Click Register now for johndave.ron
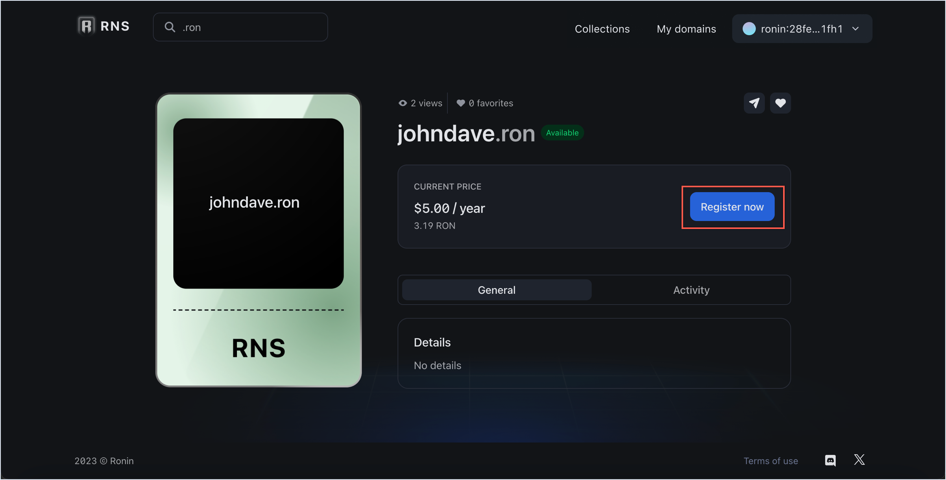 pos(732,206)
